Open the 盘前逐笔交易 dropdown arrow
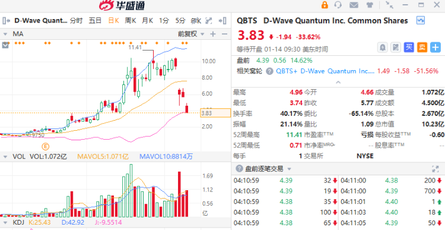The height and width of the screenshot is (230, 445). click(x=289, y=169)
